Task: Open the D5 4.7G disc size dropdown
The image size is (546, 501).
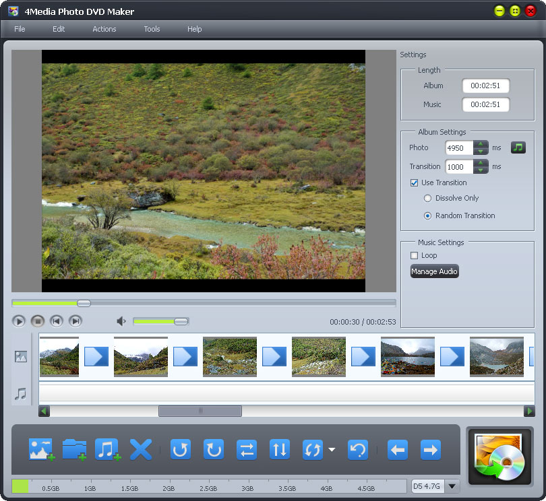Action: click(452, 486)
